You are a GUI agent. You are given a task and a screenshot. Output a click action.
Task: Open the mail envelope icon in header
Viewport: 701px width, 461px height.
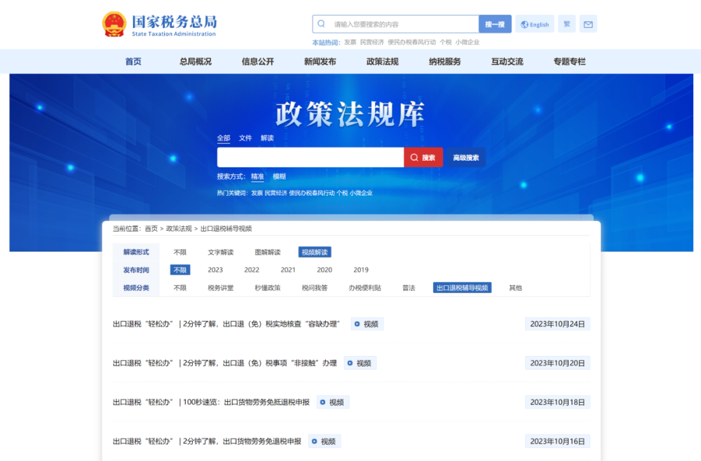[588, 24]
